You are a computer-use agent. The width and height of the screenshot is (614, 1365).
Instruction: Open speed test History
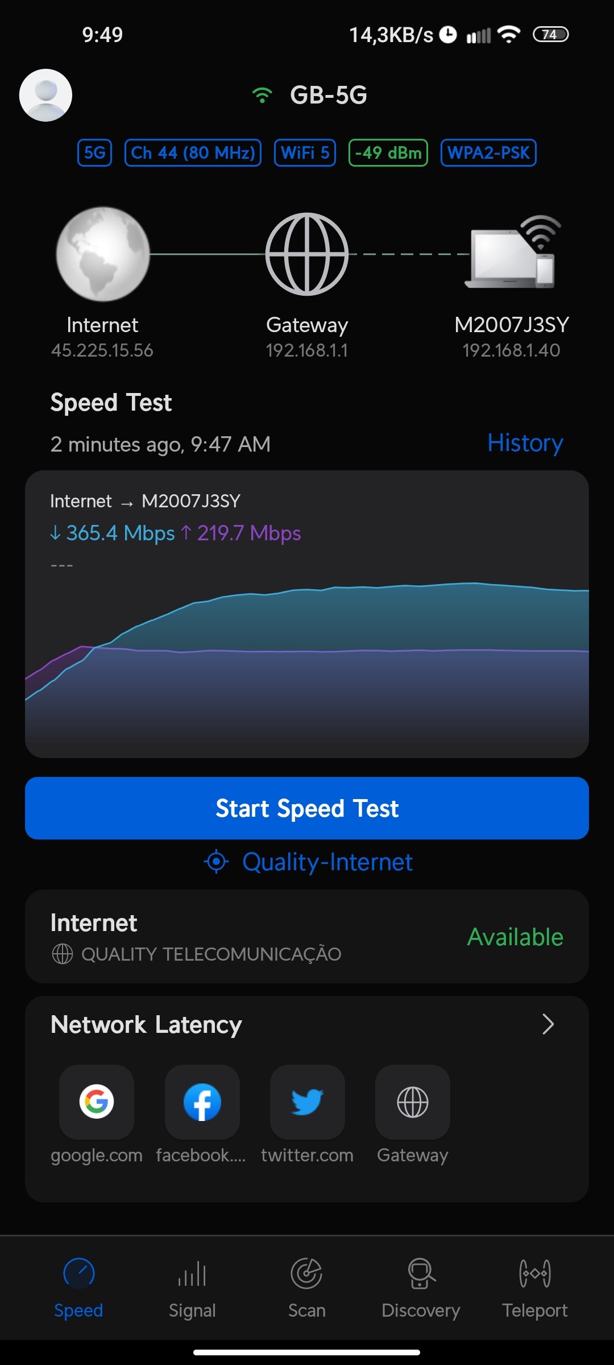pos(525,443)
